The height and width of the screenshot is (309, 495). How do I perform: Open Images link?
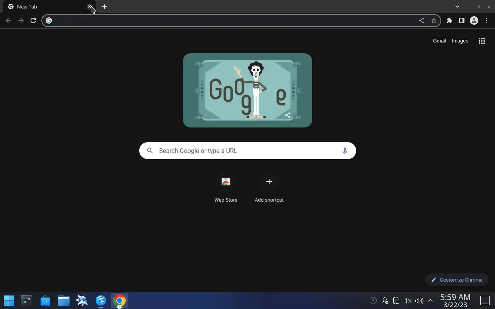pyautogui.click(x=460, y=41)
